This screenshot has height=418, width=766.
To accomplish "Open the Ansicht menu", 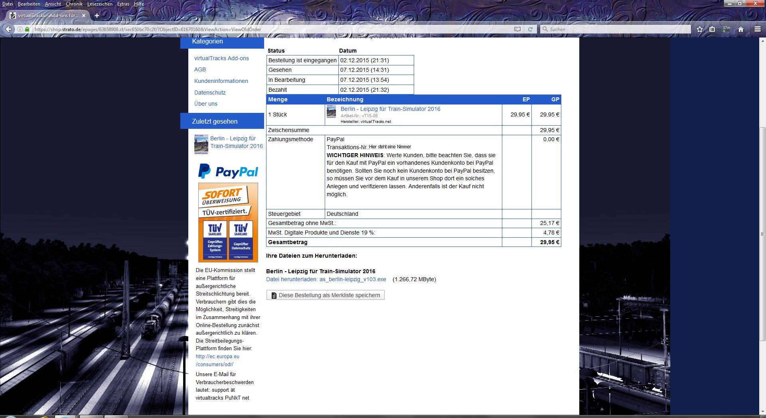I will (x=53, y=4).
